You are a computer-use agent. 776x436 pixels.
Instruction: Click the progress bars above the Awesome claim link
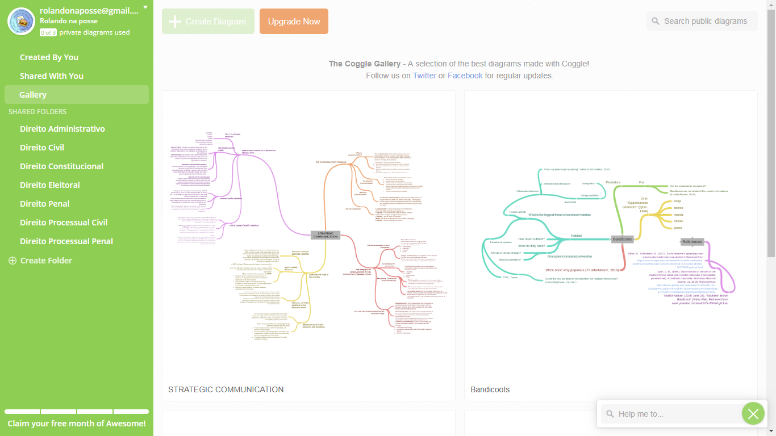click(77, 411)
